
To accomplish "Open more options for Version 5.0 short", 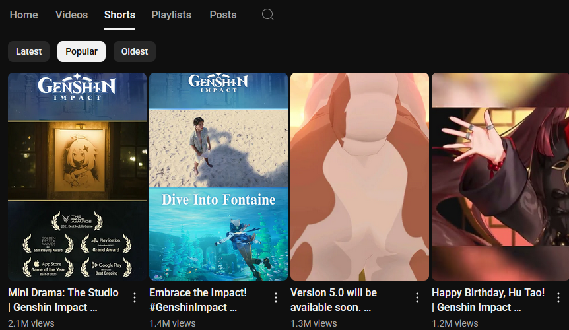I will (x=417, y=298).
